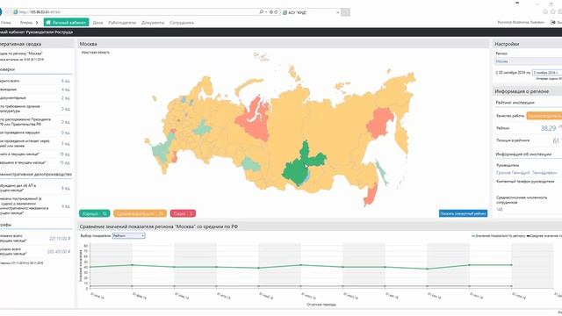Click the rating value 38,29
The height and width of the screenshot is (316, 562).
point(548,128)
